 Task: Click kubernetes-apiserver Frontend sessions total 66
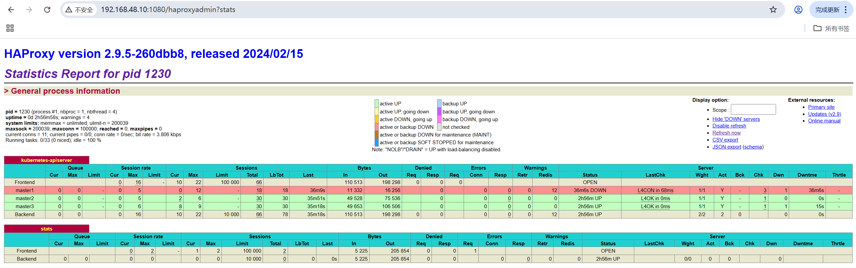point(259,182)
